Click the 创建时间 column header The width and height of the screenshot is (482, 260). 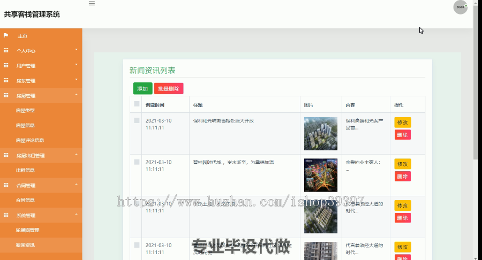(x=155, y=105)
